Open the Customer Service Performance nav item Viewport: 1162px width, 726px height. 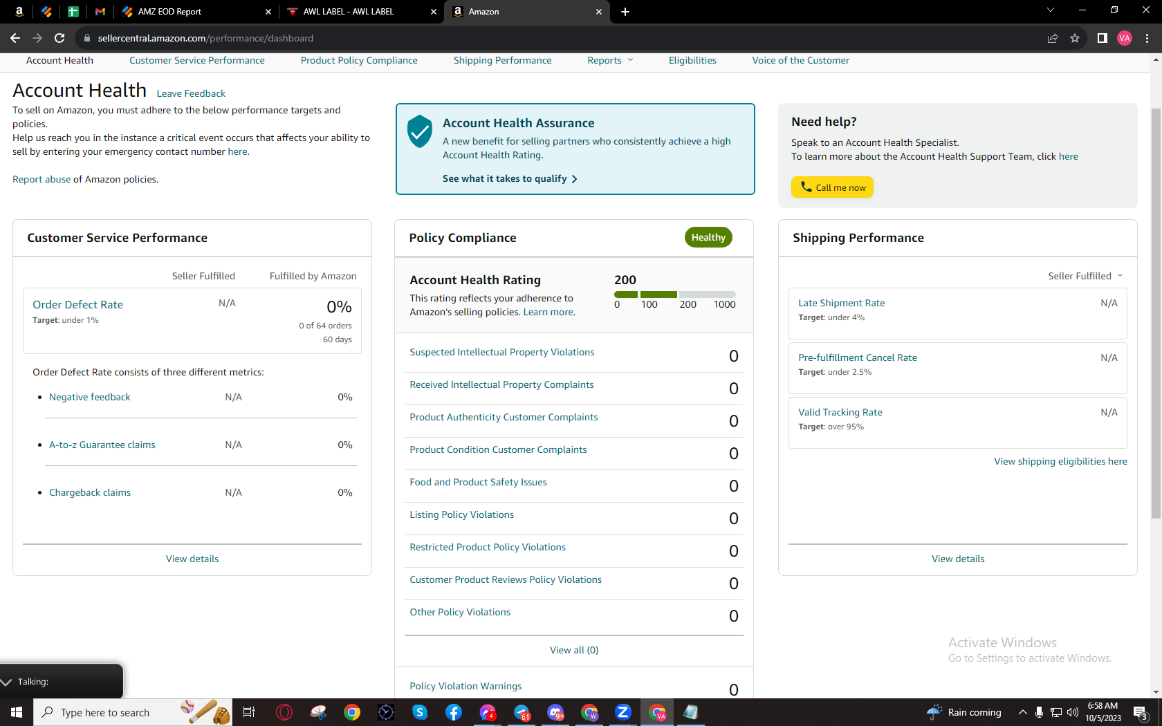click(197, 60)
